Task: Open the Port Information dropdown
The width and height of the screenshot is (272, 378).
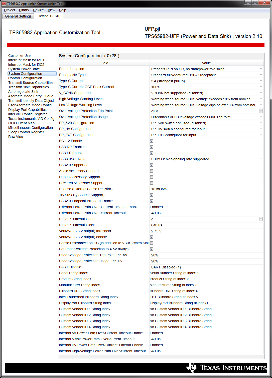Action: [x=206, y=69]
